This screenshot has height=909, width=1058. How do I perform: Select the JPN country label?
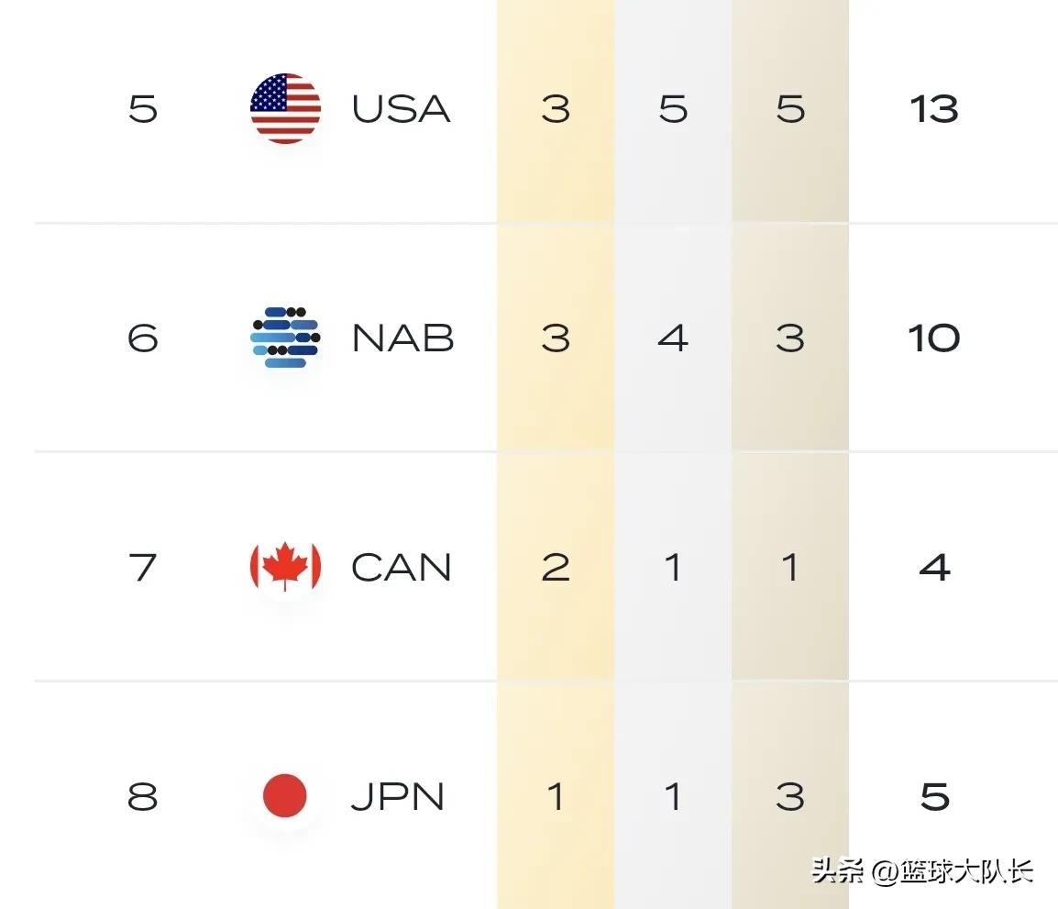point(397,797)
